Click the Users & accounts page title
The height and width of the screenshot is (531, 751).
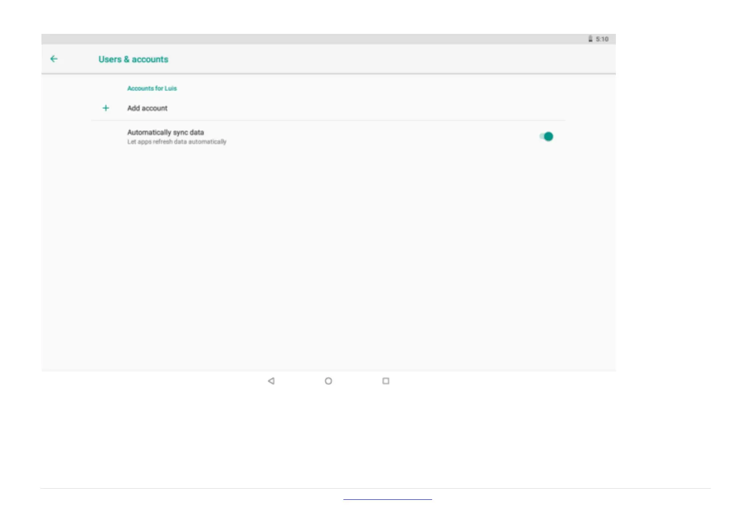[133, 59]
